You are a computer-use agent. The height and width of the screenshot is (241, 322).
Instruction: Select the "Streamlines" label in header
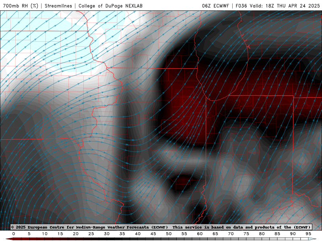pos(58,6)
